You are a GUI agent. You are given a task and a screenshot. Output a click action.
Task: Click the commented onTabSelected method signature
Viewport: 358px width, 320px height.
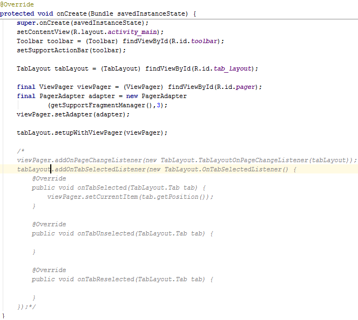tap(119, 187)
